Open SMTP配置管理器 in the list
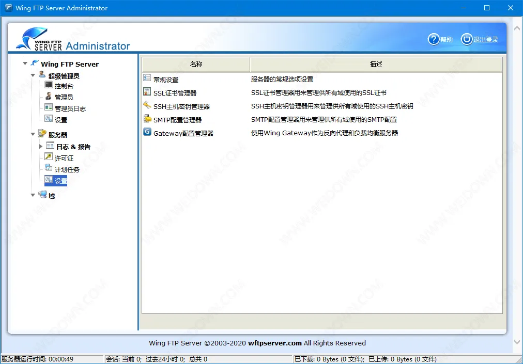This screenshot has height=364, width=523. coord(177,120)
